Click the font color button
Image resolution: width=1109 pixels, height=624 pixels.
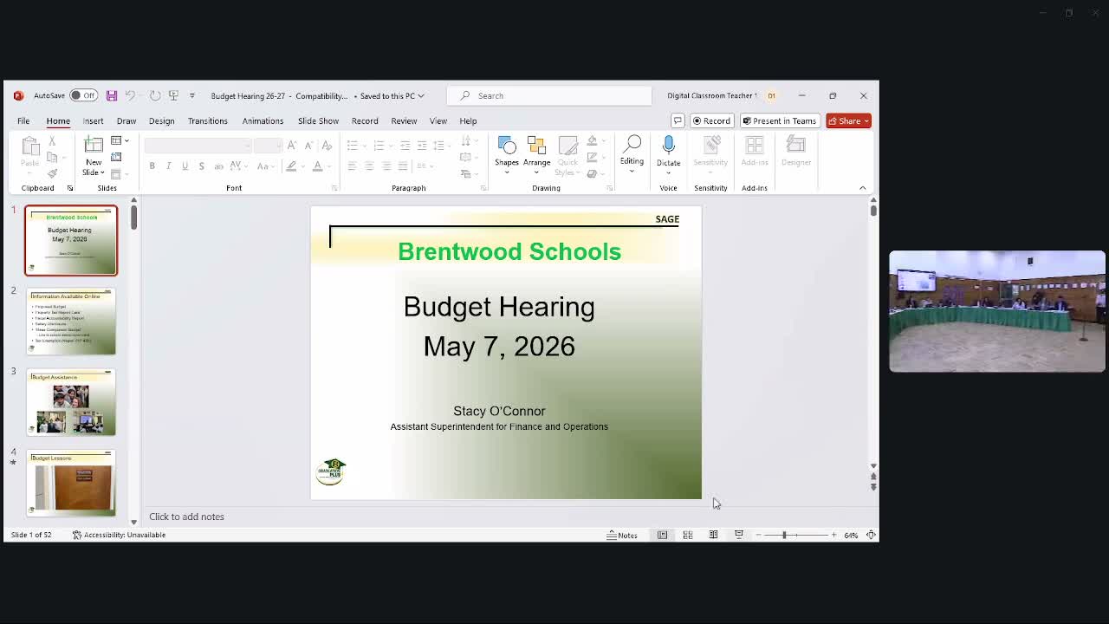click(317, 166)
